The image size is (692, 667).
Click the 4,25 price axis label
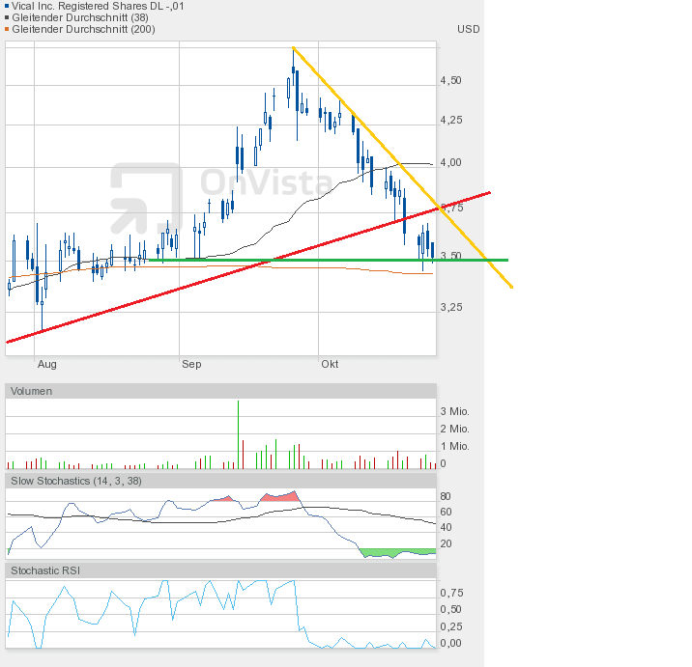coord(451,120)
